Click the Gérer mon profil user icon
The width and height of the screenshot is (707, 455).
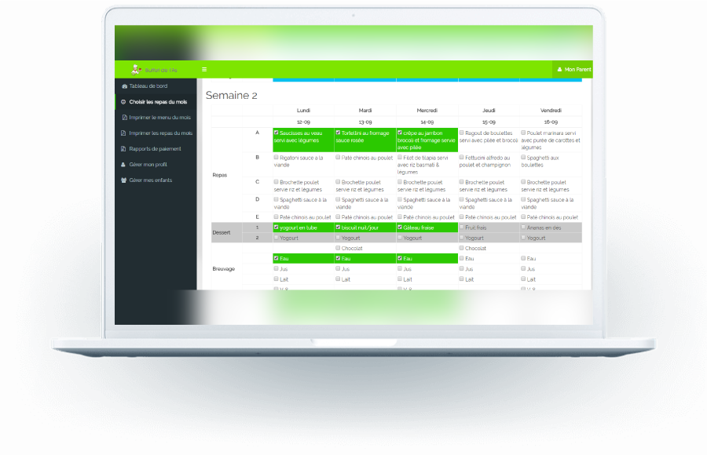(123, 165)
